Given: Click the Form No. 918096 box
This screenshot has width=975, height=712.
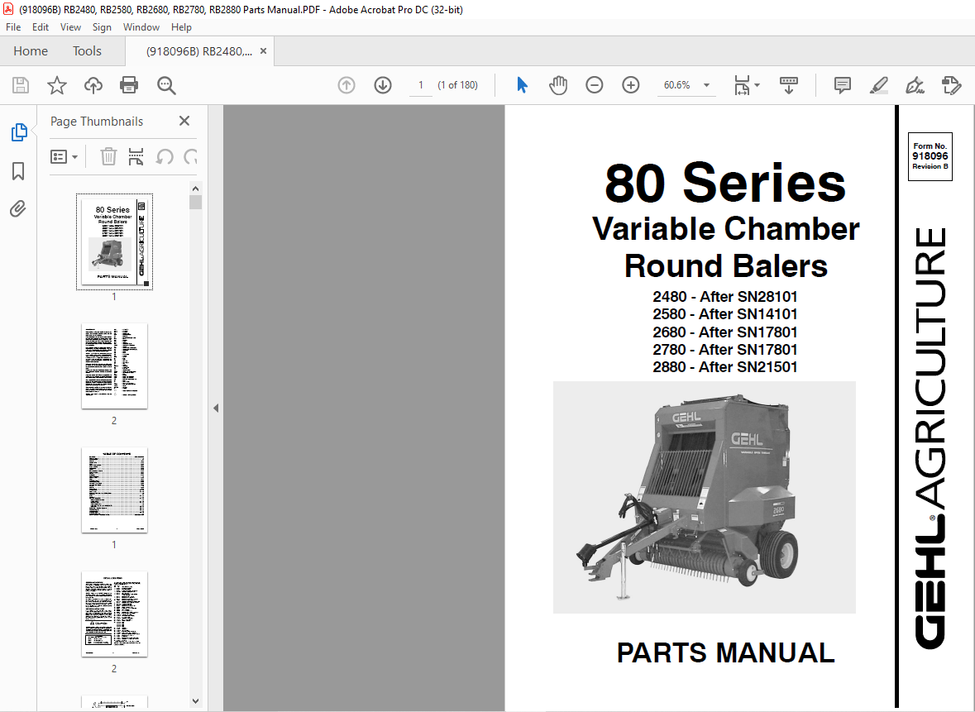Looking at the screenshot, I should pyautogui.click(x=930, y=156).
